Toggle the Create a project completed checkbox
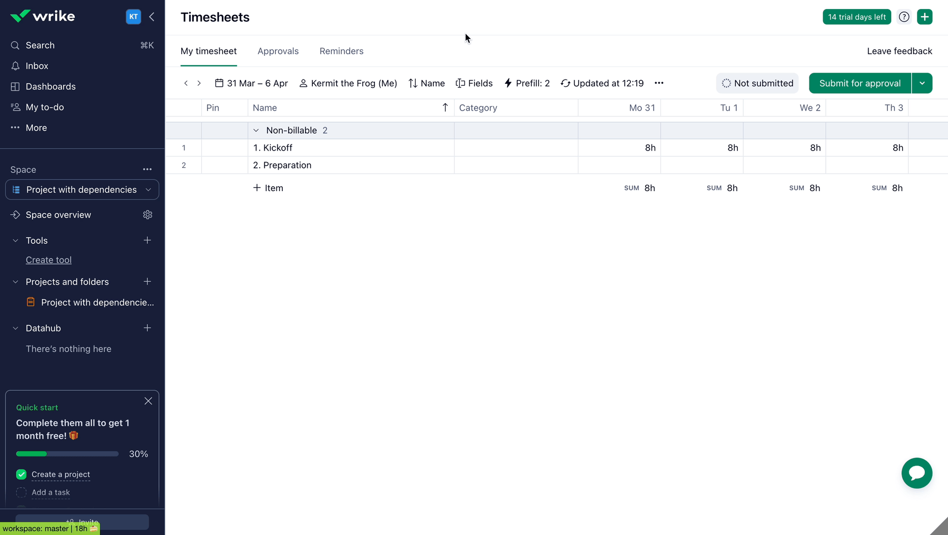This screenshot has width=948, height=535. point(21,474)
